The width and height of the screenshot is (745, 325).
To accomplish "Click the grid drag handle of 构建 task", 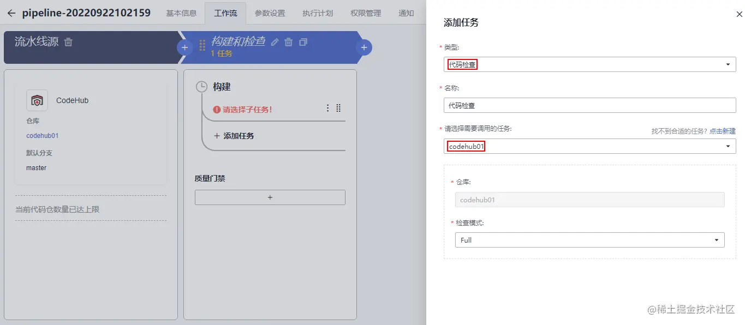I will coord(338,108).
